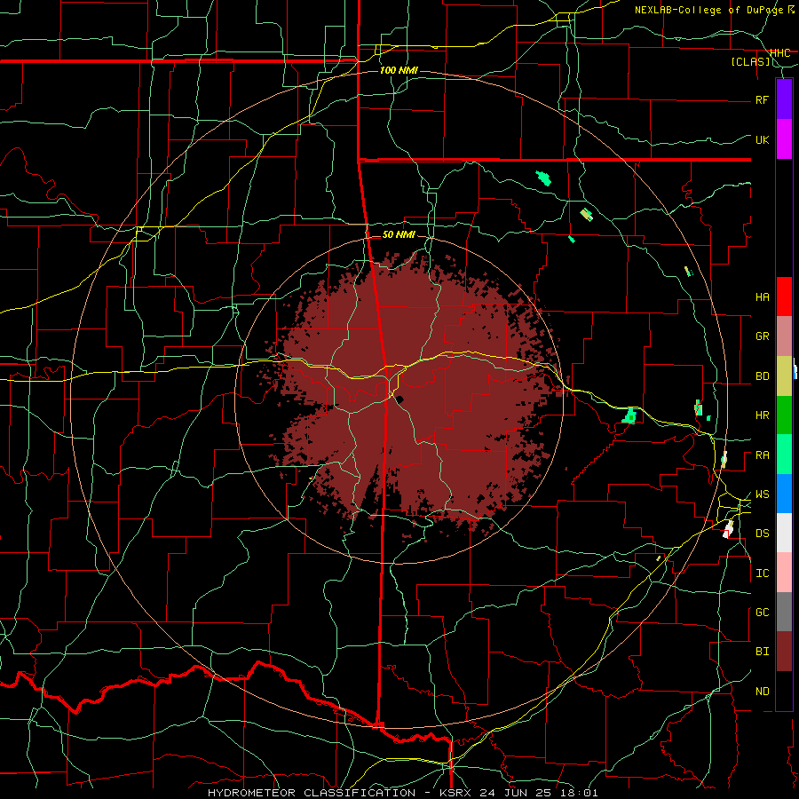The image size is (799, 799).
Task: Click the WS legend label
Action: pyautogui.click(x=762, y=494)
